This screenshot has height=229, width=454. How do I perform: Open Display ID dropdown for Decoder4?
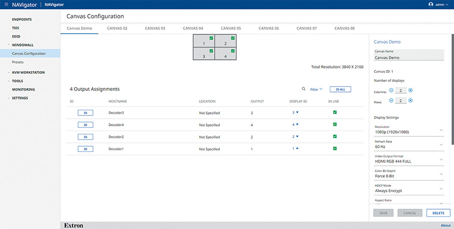[x=295, y=125]
